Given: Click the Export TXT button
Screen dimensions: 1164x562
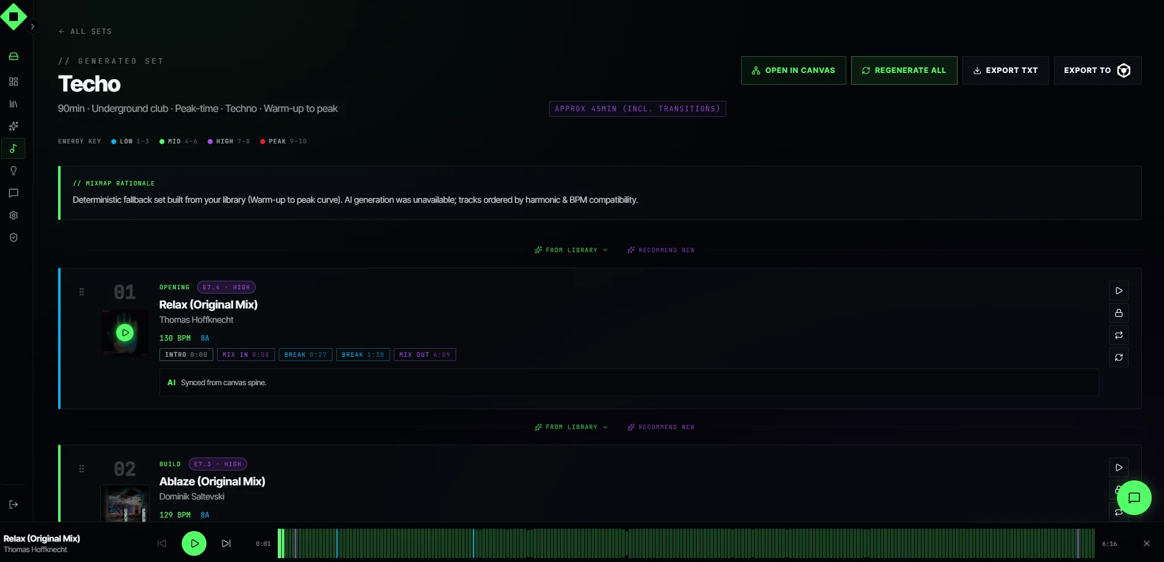Looking at the screenshot, I should click(1006, 70).
